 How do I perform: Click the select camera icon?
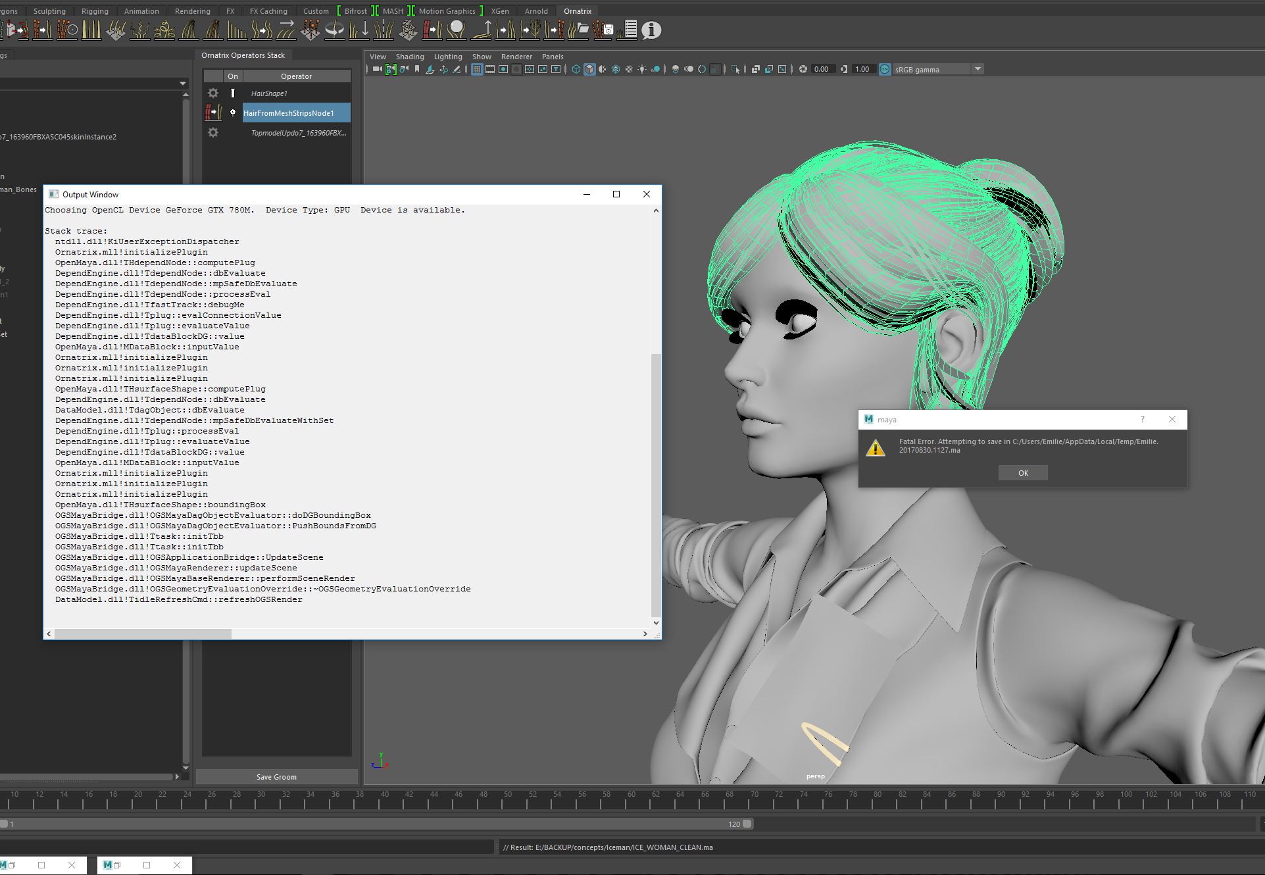(377, 69)
